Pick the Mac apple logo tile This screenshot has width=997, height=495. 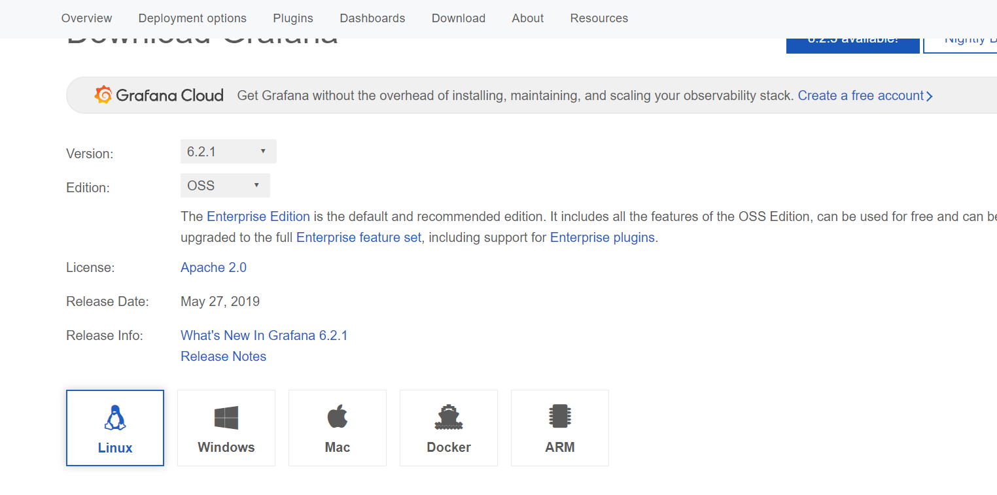pos(338,428)
